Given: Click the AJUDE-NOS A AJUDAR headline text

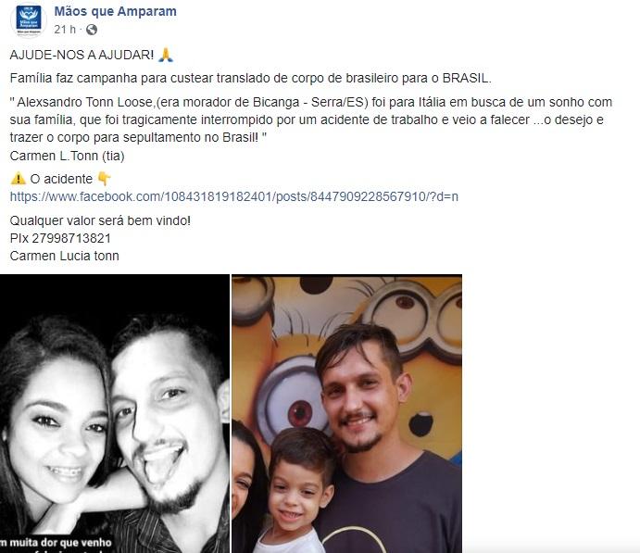Looking at the screenshot, I should [82, 55].
